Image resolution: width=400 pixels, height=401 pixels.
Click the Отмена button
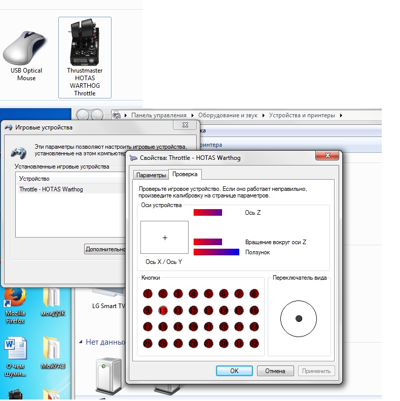275,371
